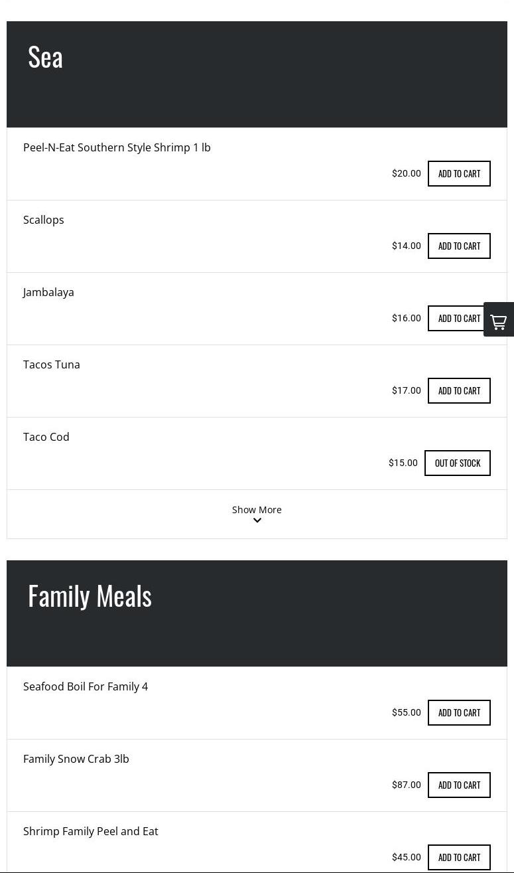Add Shrimp Family Peel and Eat to cart

(459, 858)
